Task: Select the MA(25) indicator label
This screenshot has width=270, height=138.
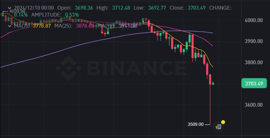Action: click(63, 26)
